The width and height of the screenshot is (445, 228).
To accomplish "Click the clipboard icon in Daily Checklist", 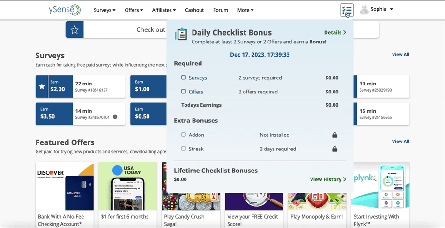I will 181,34.
